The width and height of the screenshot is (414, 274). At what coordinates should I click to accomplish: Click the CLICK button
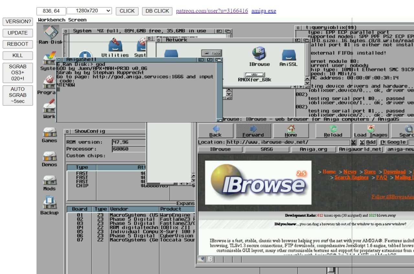tap(127, 11)
